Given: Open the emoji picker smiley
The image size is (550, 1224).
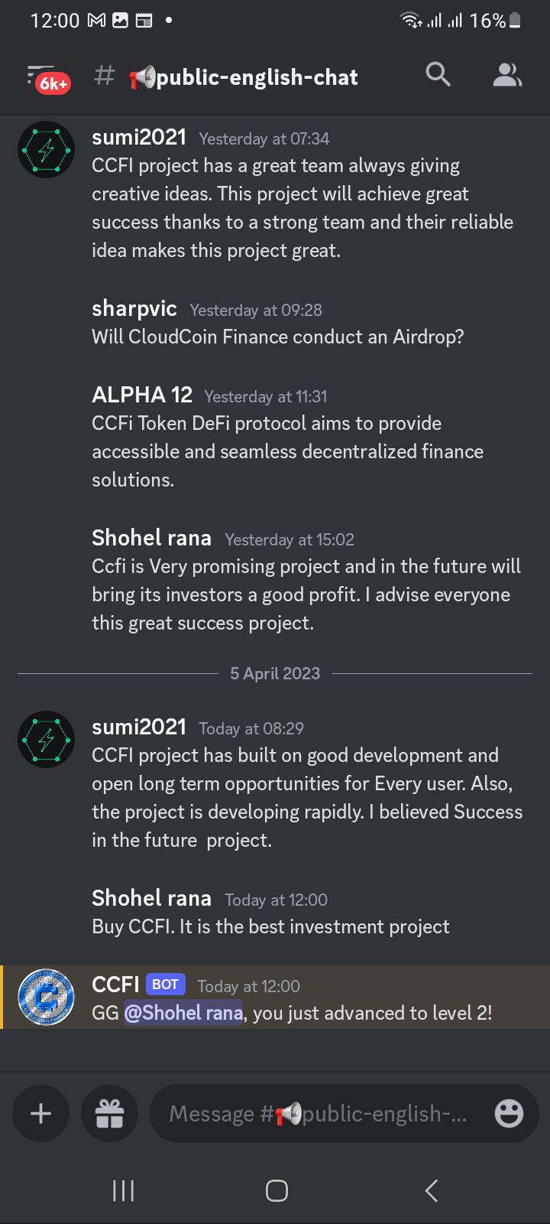Looking at the screenshot, I should click(509, 1113).
